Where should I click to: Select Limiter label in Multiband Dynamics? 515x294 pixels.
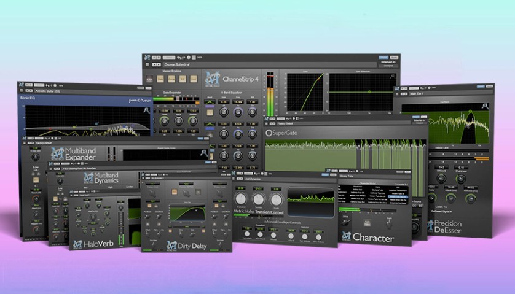(x=130, y=187)
